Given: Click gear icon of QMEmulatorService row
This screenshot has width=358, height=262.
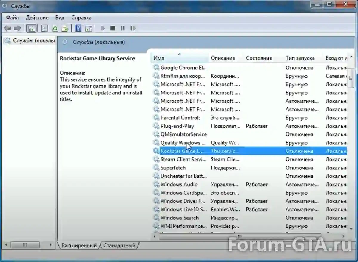Looking at the screenshot, I should point(156,134).
